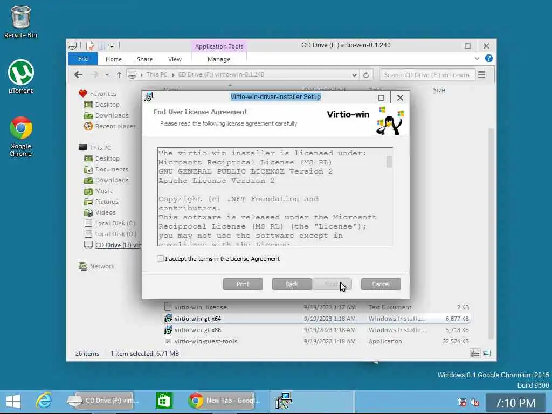Switch Explorer to details view icon
The image size is (552, 414).
pyautogui.click(x=475, y=354)
